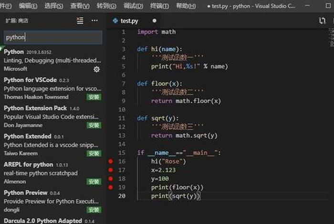Click the test.py Python file icon
Image resolution: width=334 pixels, height=224 pixels.
click(115, 20)
